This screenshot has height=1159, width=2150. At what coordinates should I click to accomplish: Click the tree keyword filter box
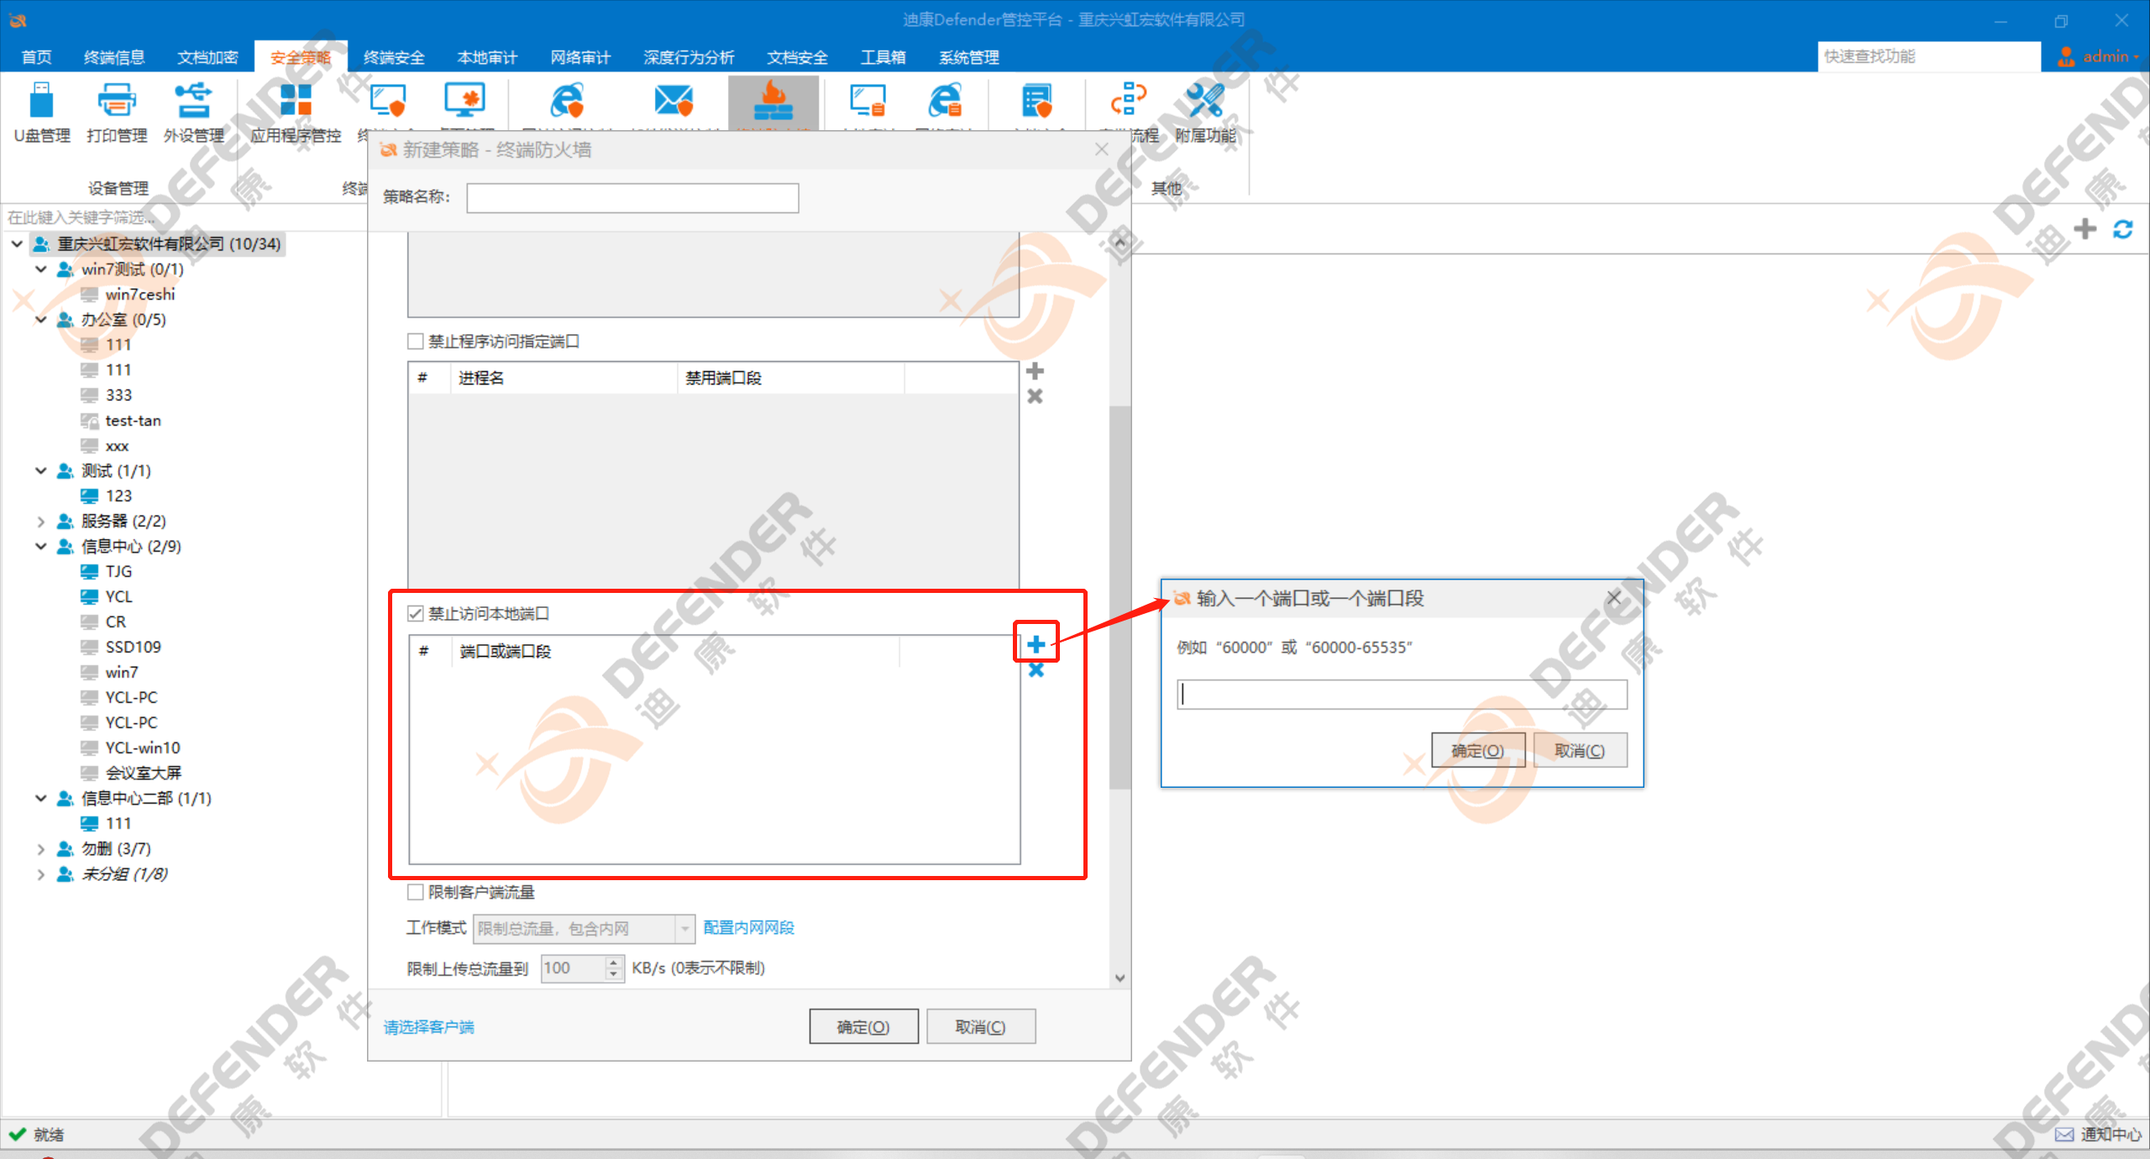(183, 218)
